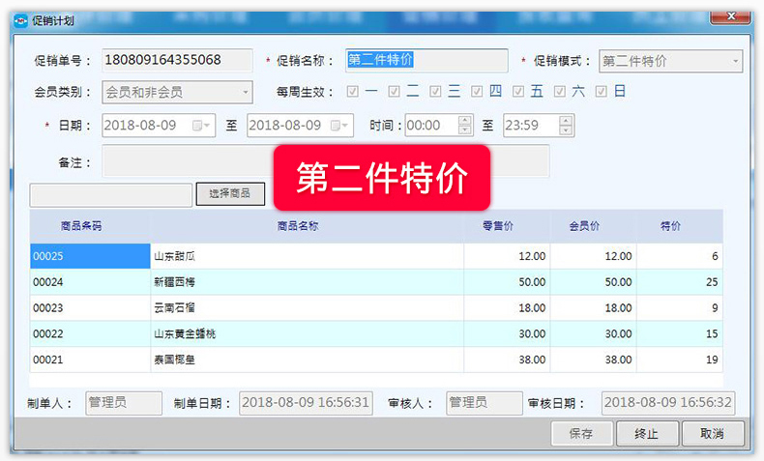Open the 促销模式 dropdown
The image size is (764, 461).
735,61
